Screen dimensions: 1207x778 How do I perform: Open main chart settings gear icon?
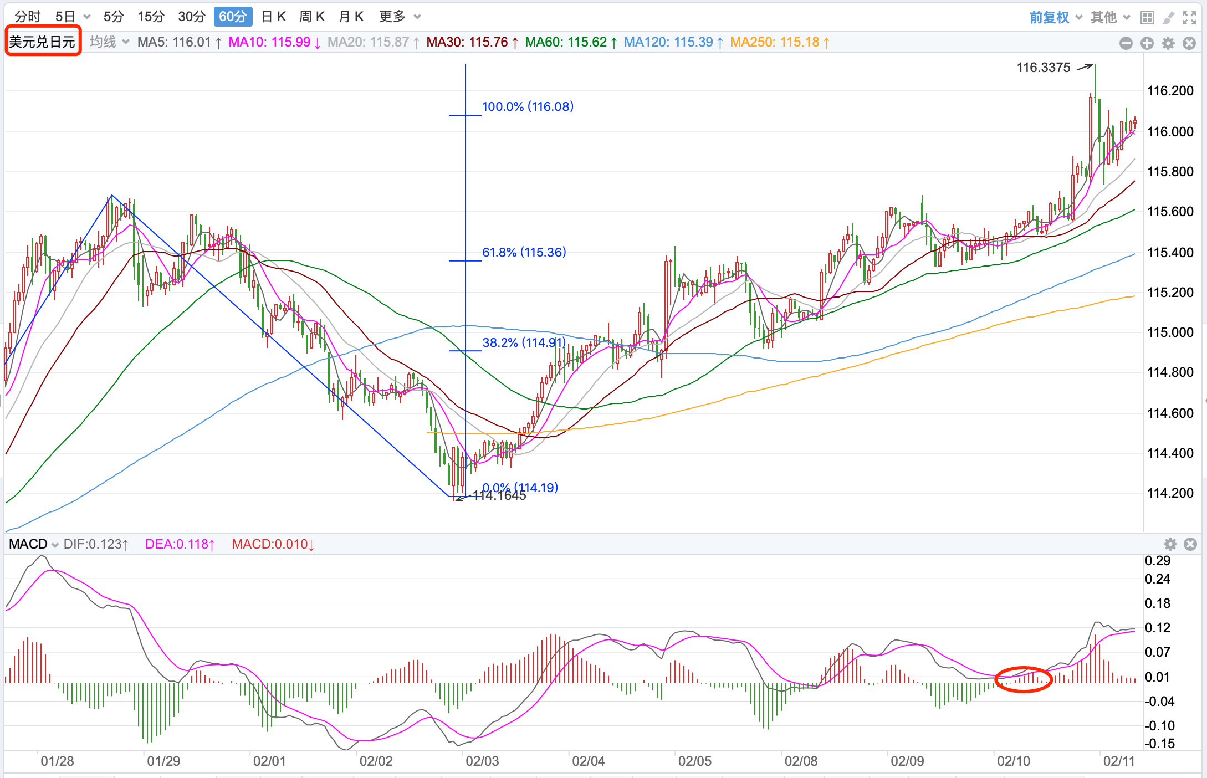[x=1168, y=43]
